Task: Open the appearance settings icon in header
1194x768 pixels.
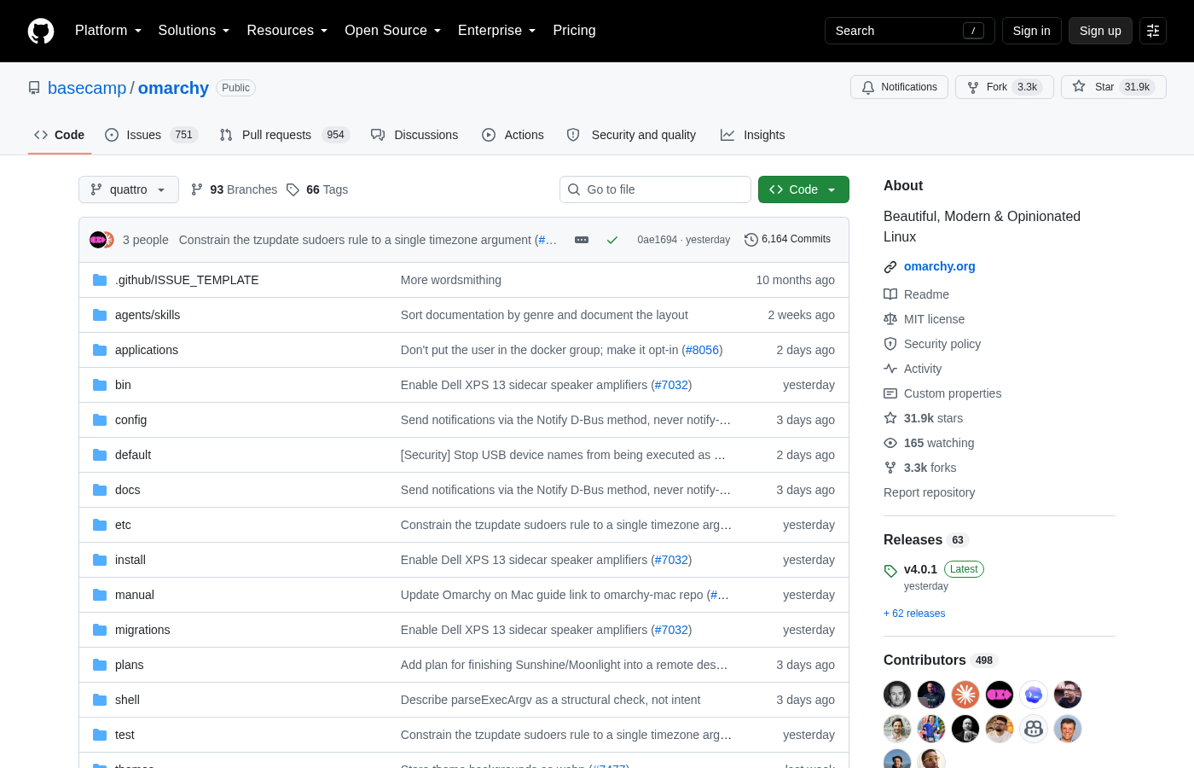Action: point(1153,31)
